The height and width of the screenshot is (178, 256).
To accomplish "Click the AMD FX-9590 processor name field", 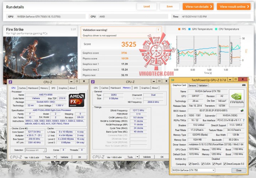I will tap(46, 95).
